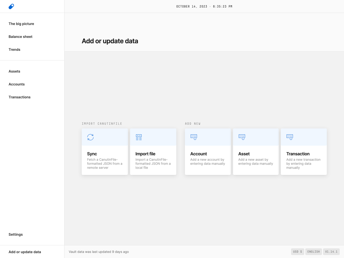Click 'Add a new account by entering' description
Screen dimensions: 344x258
pos(208,162)
